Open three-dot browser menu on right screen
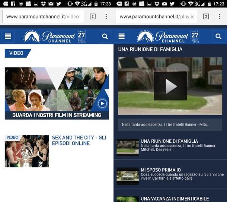227x202 pixels. (x=220, y=16)
